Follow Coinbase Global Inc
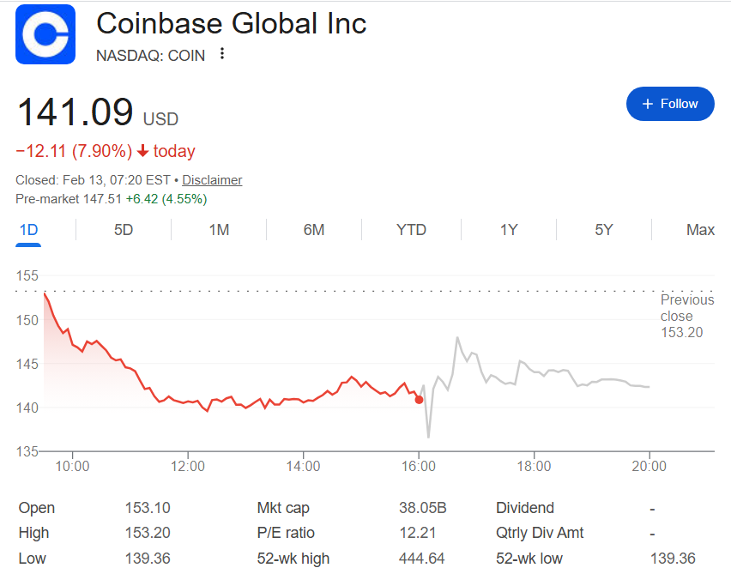 click(670, 103)
